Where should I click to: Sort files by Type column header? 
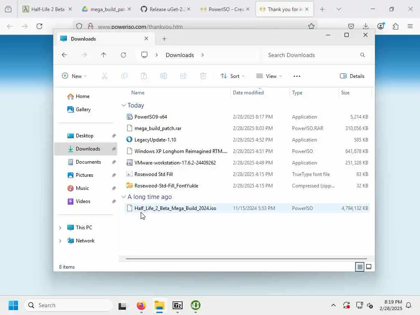297,93
